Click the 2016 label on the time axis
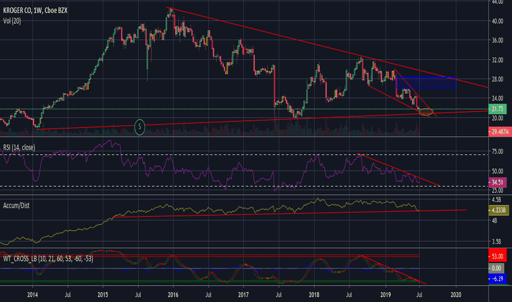 click(x=173, y=295)
